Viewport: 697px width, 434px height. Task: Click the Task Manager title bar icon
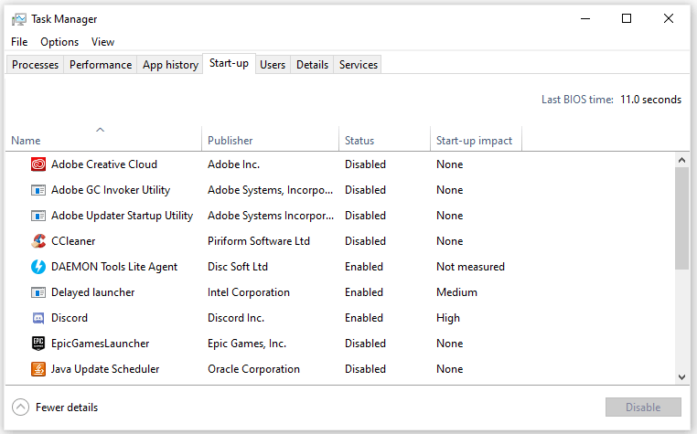pyautogui.click(x=19, y=19)
